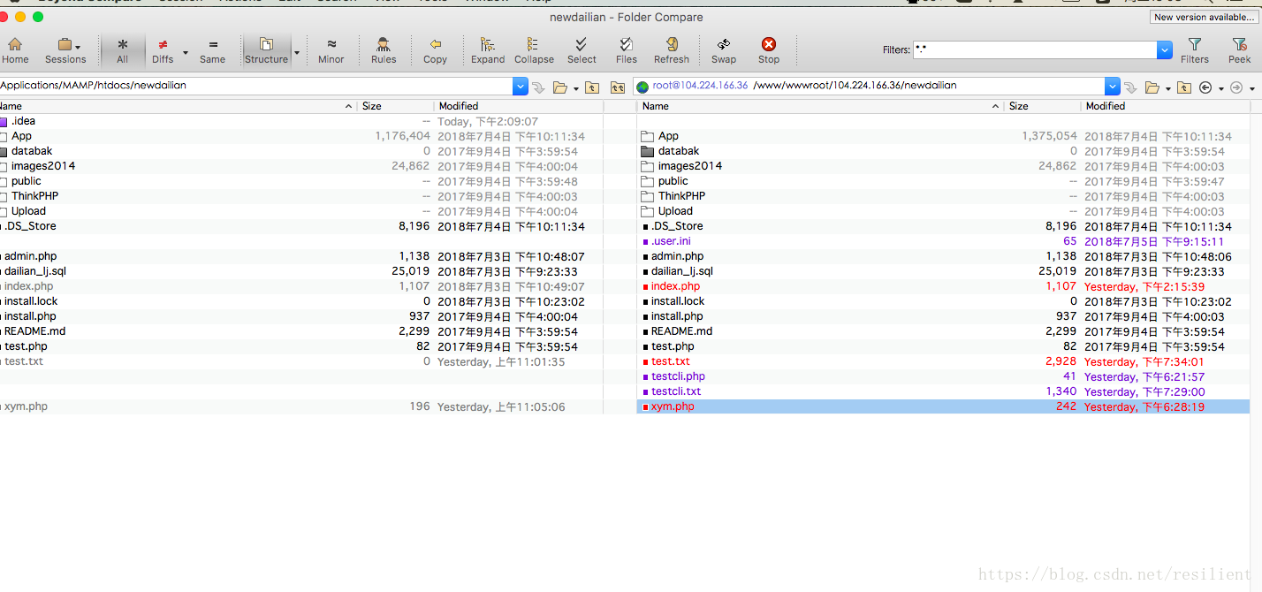This screenshot has width=1262, height=592.
Task: Click the Select toolbar button
Action: click(x=582, y=50)
